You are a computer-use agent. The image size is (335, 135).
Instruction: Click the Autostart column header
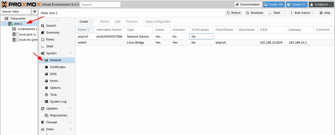click(x=180, y=30)
